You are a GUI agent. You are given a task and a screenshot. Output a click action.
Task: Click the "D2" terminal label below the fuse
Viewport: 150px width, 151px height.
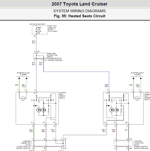click(34, 36)
